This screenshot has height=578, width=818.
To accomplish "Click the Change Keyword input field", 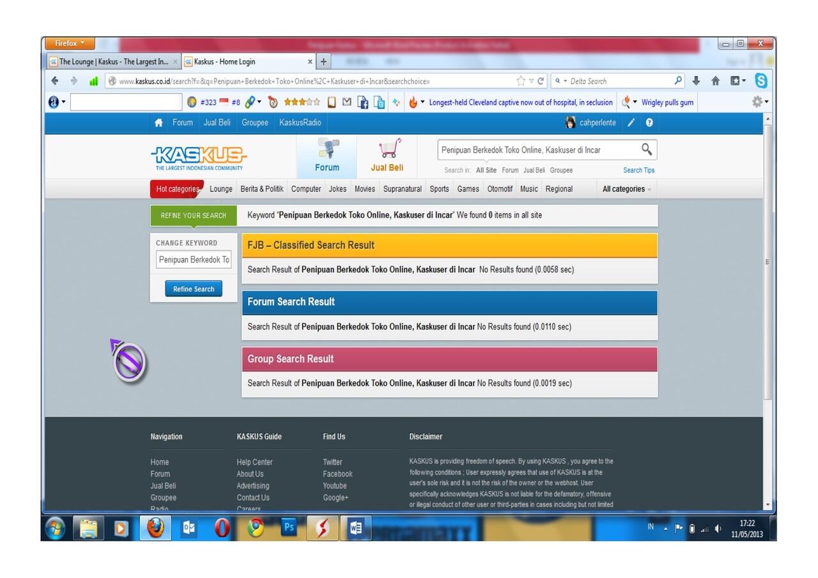I will tap(194, 260).
